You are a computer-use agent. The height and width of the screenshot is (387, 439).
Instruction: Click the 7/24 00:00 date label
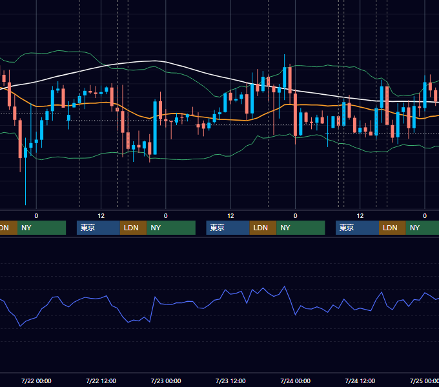(296, 381)
